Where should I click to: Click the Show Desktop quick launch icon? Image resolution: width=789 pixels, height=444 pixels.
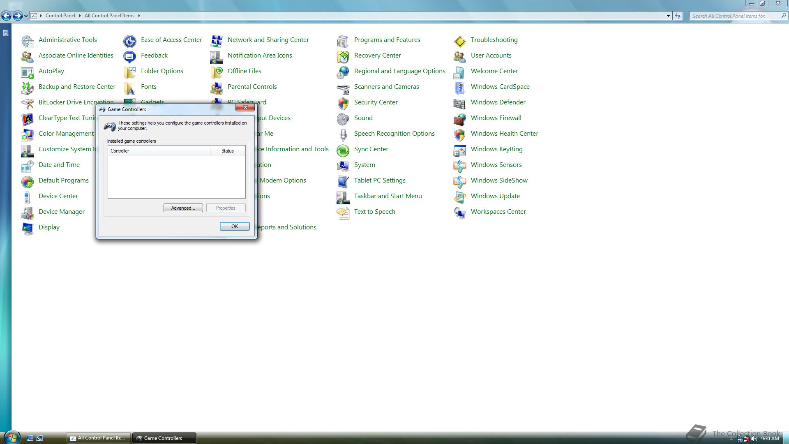point(30,438)
